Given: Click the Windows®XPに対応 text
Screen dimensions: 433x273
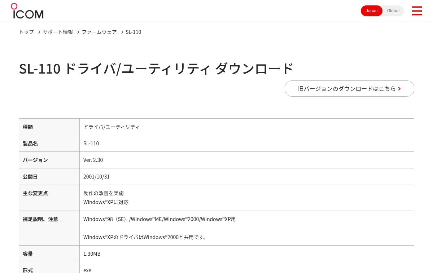Looking at the screenshot, I should coord(106,202).
